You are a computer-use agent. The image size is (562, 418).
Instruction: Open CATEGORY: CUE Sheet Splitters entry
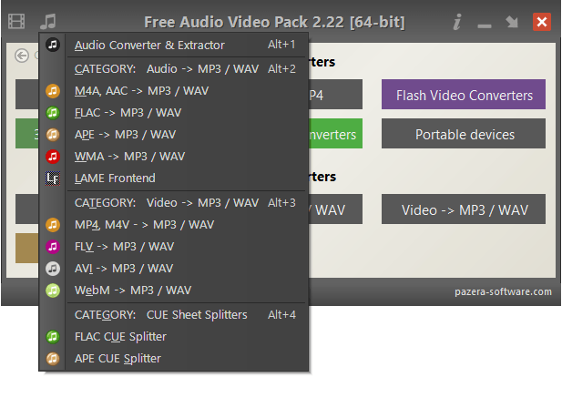pos(173,315)
